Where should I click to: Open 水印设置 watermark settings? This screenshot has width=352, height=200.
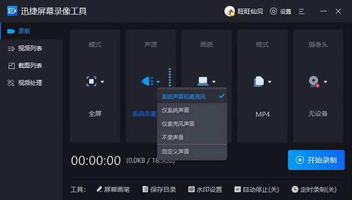tap(205, 190)
